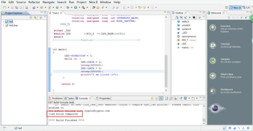Screen dimensions: 253x131
Task: Click the Debug bug icon in toolbar
Action: point(68,7)
